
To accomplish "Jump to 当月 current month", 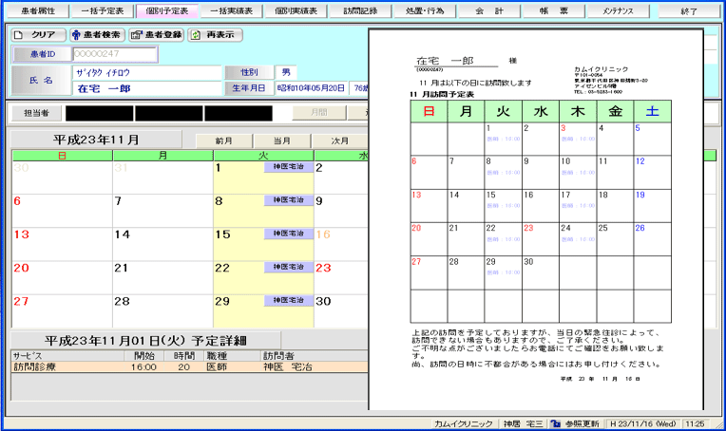I will (282, 141).
